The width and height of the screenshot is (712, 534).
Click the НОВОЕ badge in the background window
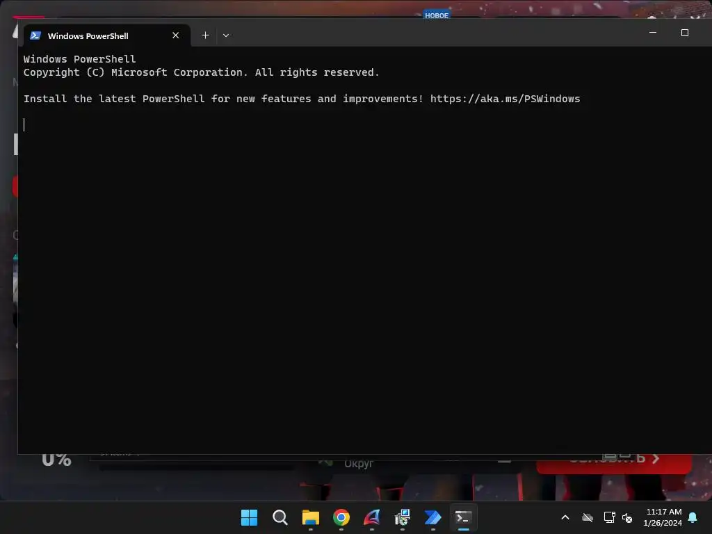tap(437, 15)
